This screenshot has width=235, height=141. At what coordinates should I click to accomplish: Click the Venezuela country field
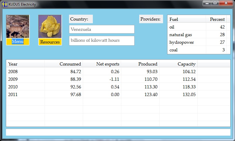pyautogui.click(x=102, y=29)
